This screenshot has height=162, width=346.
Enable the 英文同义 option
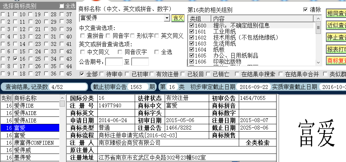pos(157,36)
